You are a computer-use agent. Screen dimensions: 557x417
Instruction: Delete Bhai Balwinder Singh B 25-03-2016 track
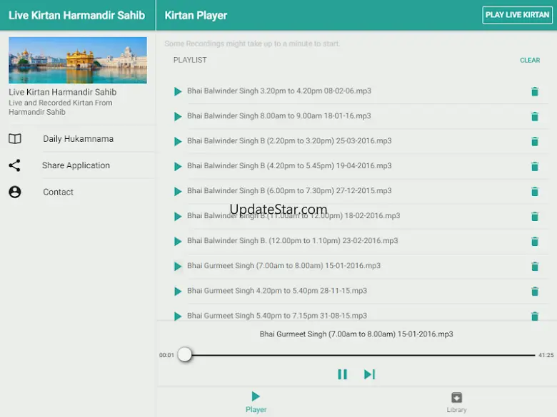[534, 142]
